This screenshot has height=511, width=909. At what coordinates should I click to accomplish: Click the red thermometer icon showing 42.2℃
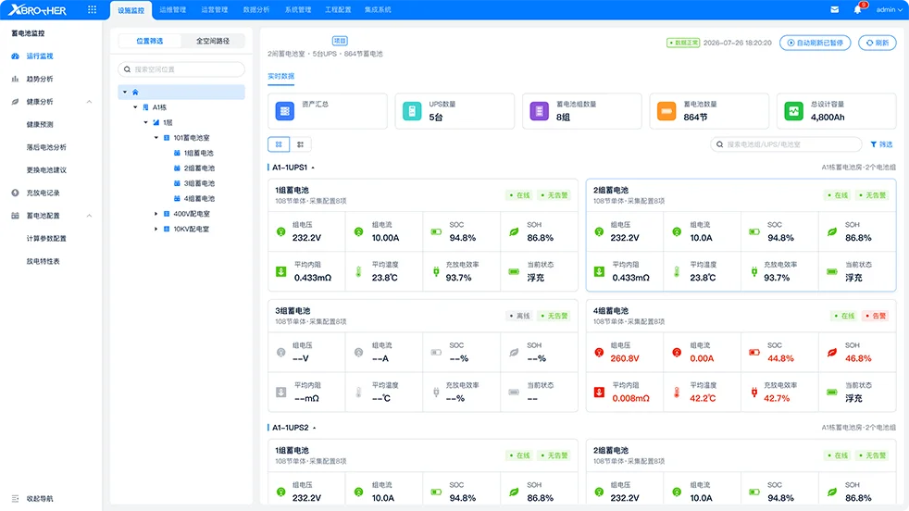677,393
